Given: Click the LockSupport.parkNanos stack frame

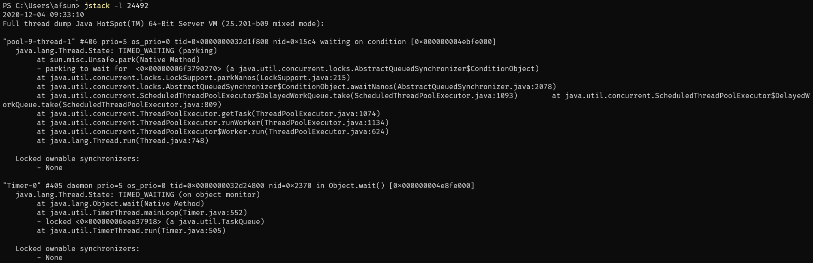Looking at the screenshot, I should pyautogui.click(x=194, y=78).
